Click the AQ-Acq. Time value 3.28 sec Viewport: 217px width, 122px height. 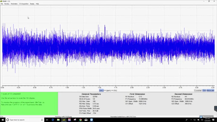pos(96,106)
